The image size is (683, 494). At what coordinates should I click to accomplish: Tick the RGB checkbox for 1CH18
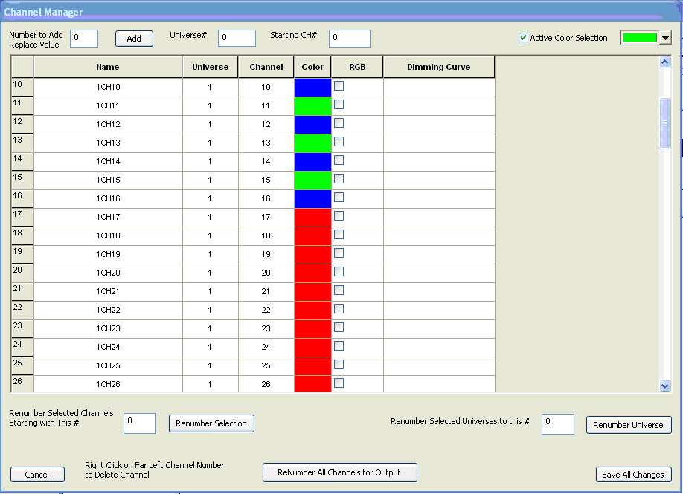click(339, 235)
